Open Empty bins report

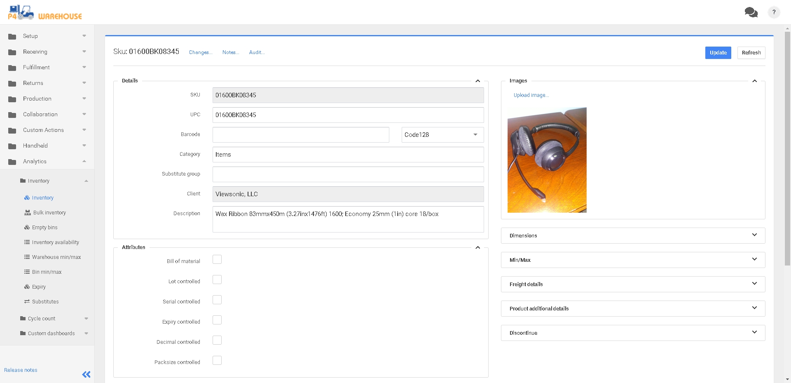click(x=44, y=228)
